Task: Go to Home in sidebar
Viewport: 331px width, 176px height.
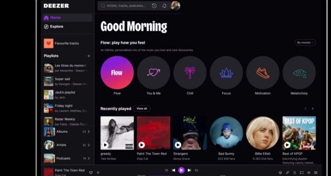Action: (67, 18)
